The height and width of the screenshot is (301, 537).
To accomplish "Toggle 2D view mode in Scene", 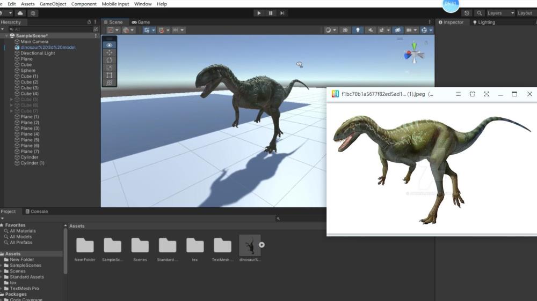I will [345, 31].
